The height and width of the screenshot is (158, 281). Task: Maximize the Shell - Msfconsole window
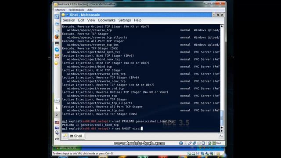(x=218, y=15)
